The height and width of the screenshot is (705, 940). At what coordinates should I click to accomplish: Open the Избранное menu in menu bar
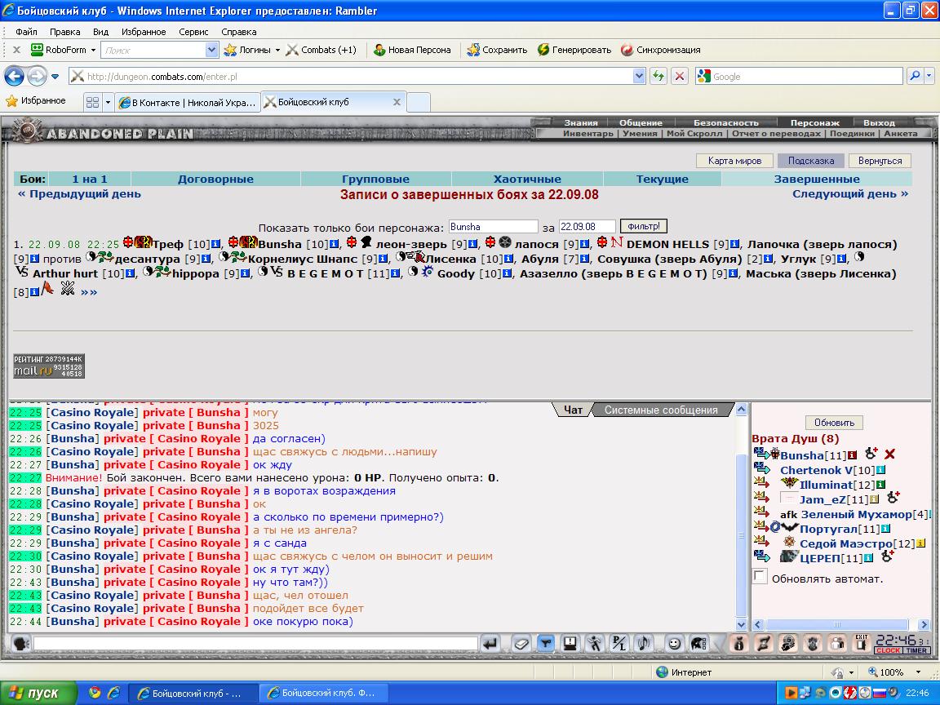(144, 32)
